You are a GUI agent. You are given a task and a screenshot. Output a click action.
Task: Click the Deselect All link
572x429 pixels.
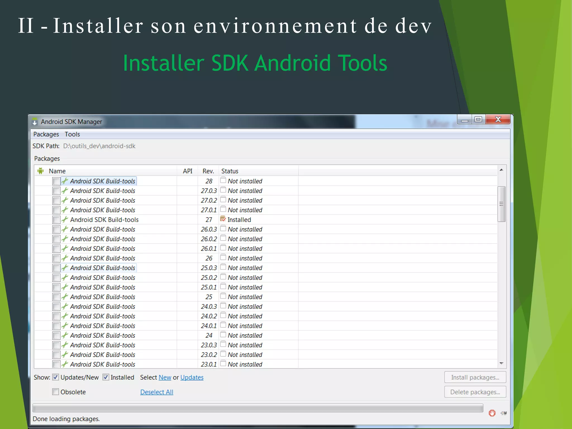click(x=157, y=392)
